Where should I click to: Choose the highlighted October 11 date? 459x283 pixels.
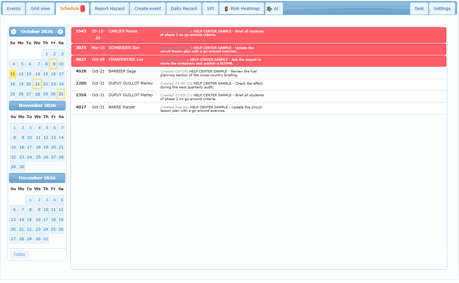point(13,74)
